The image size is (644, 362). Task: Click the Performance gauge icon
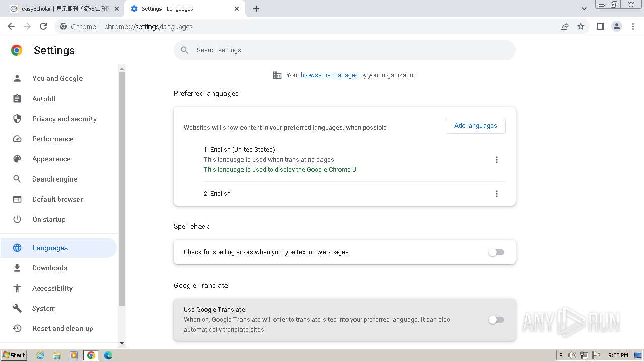(17, 139)
